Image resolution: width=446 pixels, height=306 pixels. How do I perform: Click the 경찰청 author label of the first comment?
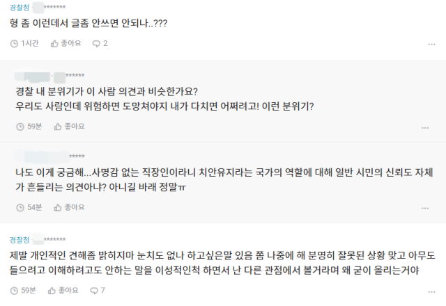(x=20, y=8)
